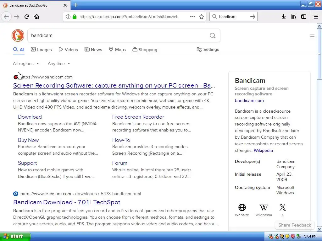This screenshot has height=241, width=322.
Task: Go to the browser Home page
Action: pyautogui.click(x=37, y=17)
